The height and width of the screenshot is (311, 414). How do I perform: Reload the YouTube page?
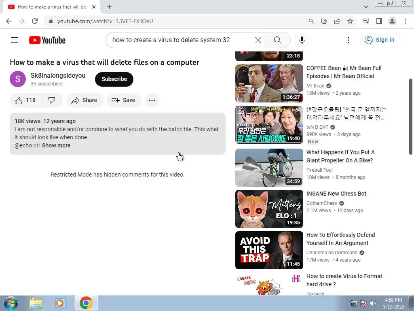point(35,21)
